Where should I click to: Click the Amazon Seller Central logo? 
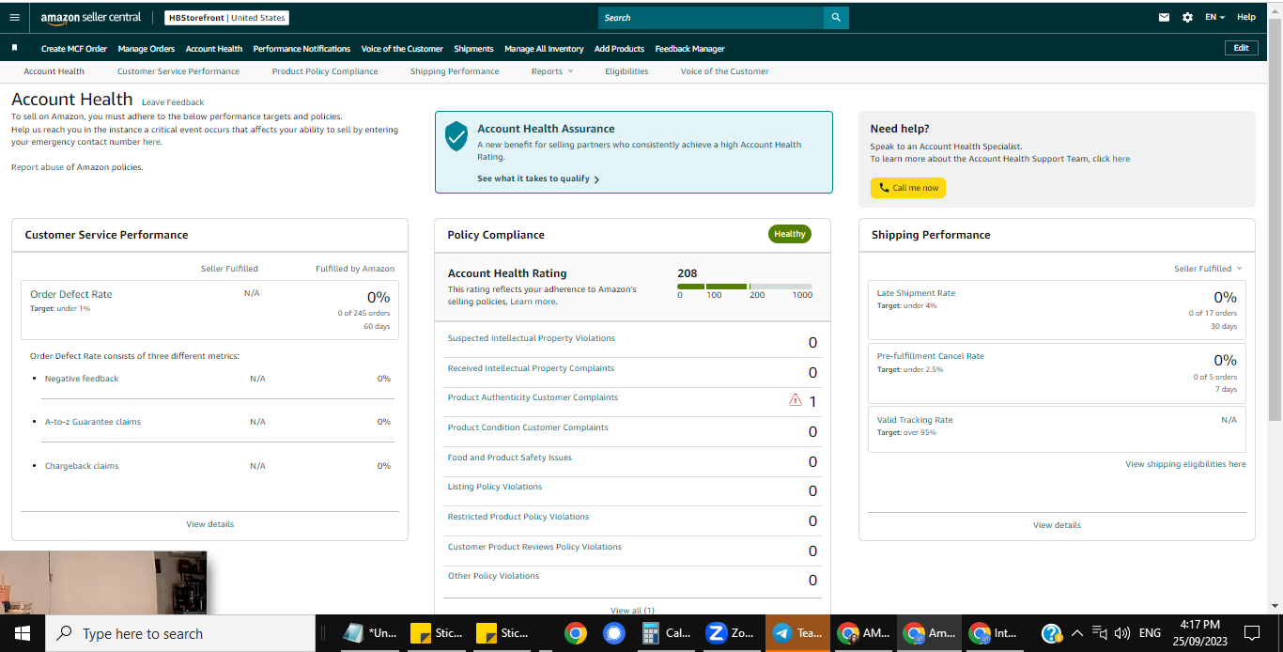point(90,18)
